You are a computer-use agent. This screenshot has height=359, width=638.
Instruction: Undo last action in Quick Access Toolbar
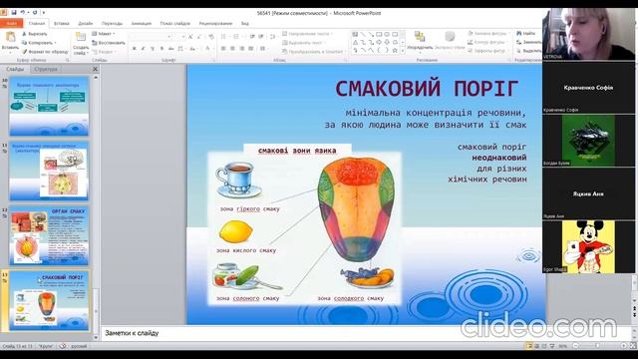[23, 13]
